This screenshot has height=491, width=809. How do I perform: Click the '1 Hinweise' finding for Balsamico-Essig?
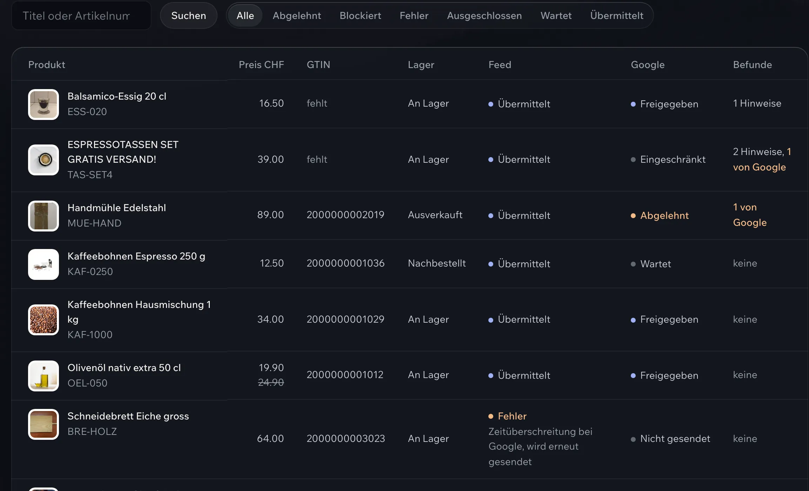pyautogui.click(x=757, y=103)
